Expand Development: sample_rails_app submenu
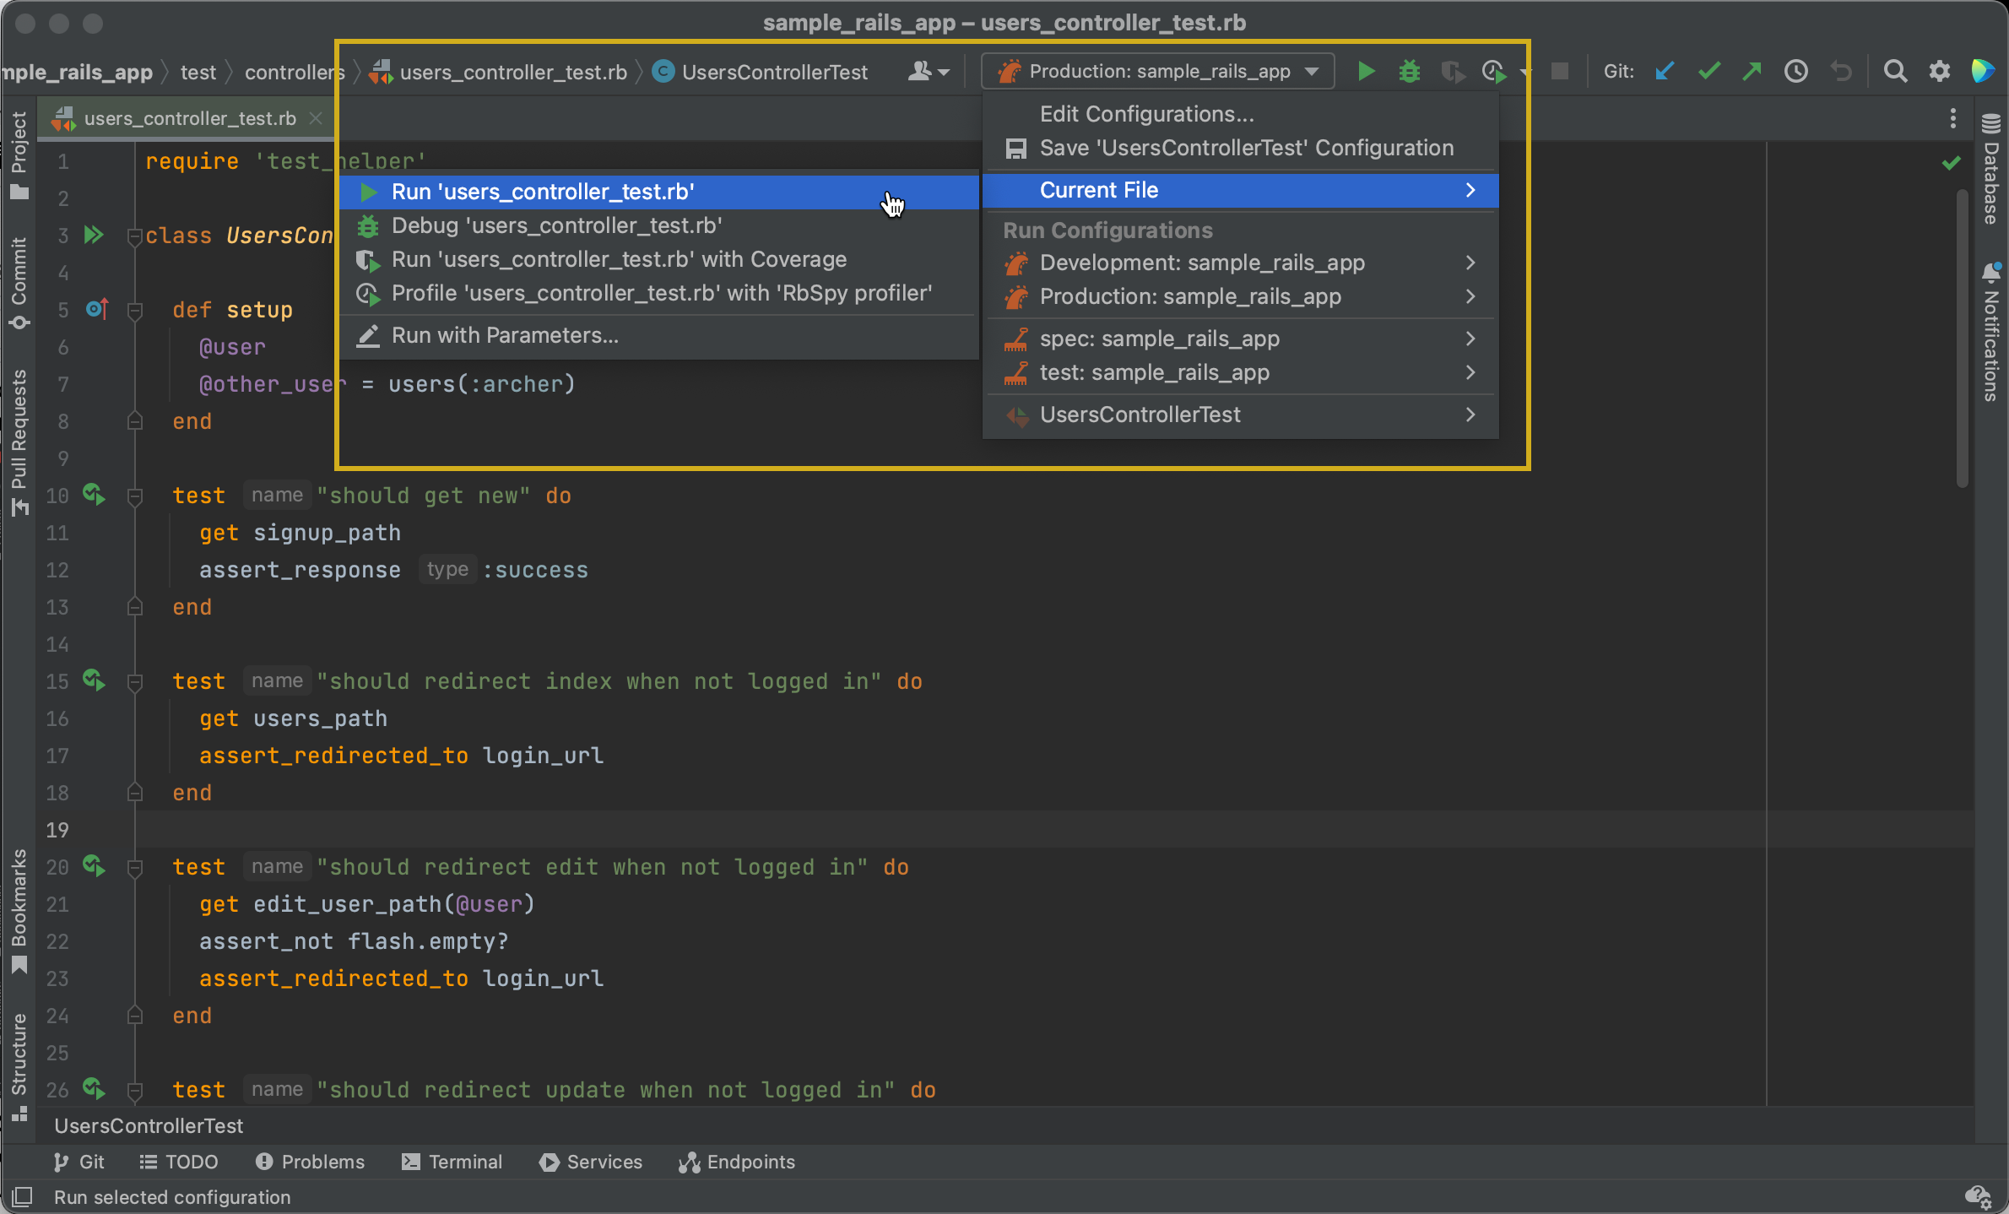 coord(1241,263)
